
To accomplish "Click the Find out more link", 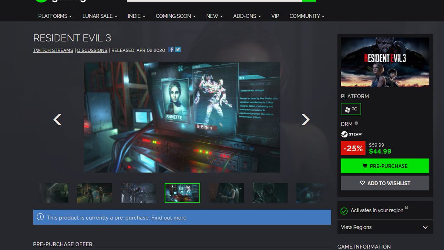I will pos(169,218).
